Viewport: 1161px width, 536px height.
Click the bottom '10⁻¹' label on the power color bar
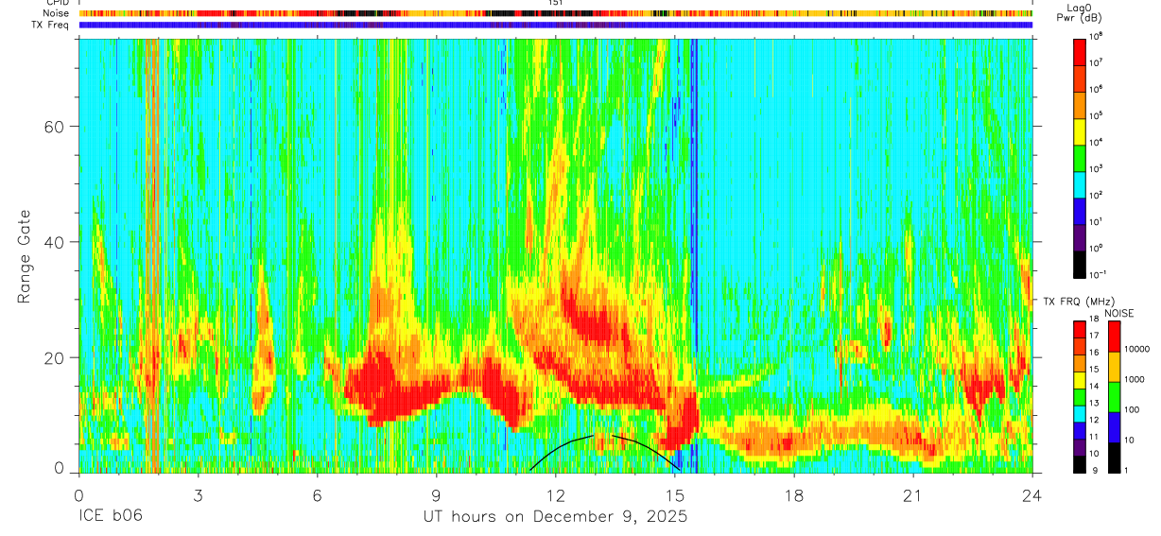coord(1099,274)
